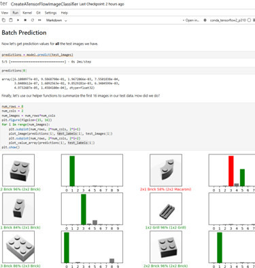Click the red bar in the prediction chart

[x=231, y=171]
